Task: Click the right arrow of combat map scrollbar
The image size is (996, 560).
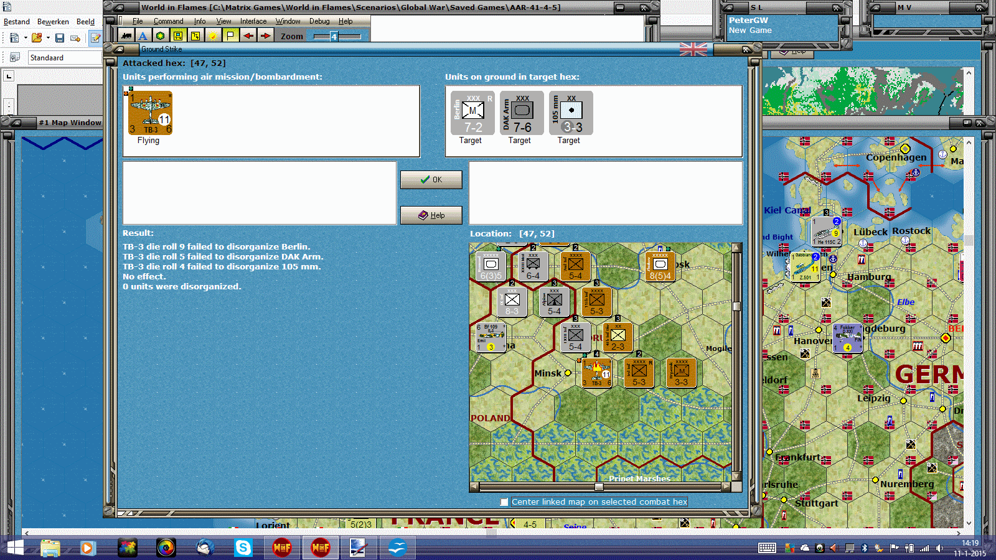Action: (x=726, y=487)
